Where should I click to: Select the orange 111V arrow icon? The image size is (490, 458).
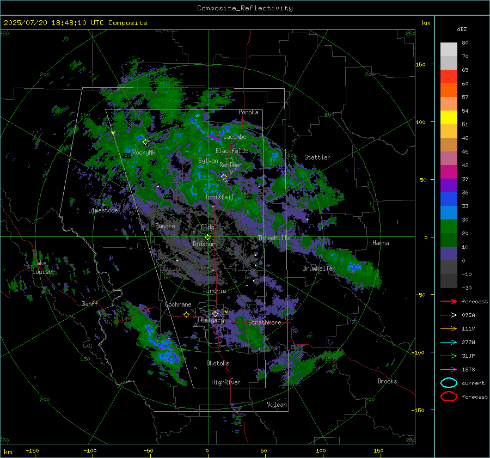pos(449,328)
